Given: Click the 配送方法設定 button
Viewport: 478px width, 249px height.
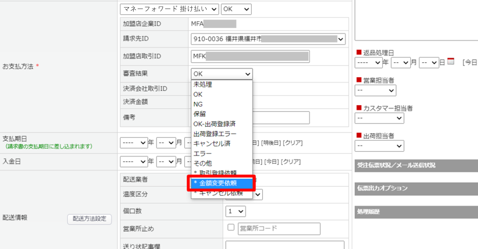Looking at the screenshot, I should (x=89, y=219).
